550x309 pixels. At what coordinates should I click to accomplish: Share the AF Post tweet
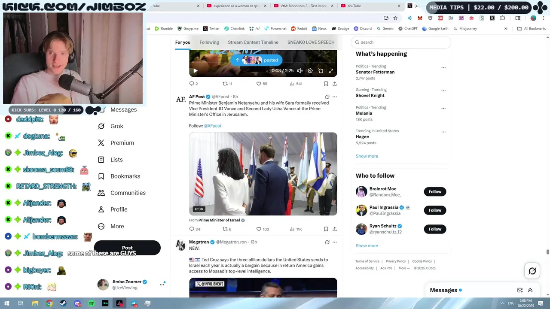click(335, 229)
